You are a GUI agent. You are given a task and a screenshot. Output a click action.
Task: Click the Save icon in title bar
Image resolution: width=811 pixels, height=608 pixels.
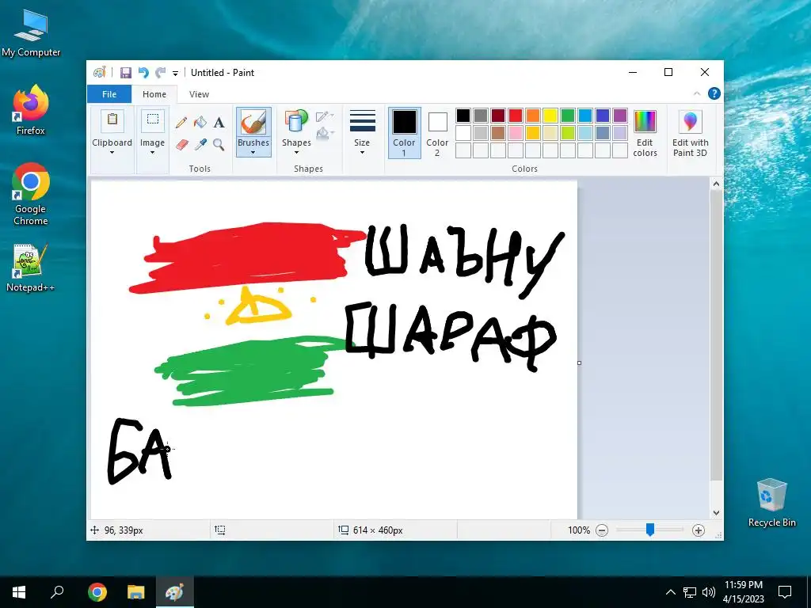[x=126, y=73]
